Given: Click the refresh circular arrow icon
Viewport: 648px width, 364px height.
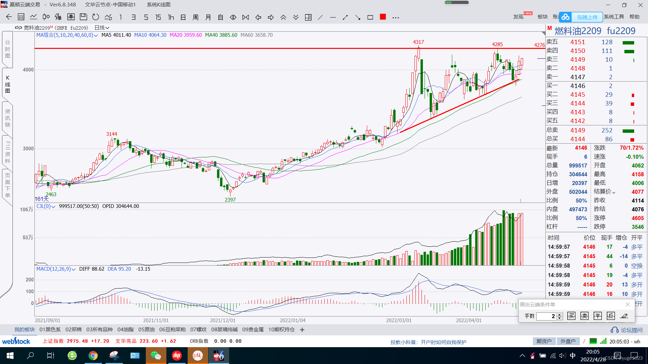Looking at the screenshot, I should point(96,17).
